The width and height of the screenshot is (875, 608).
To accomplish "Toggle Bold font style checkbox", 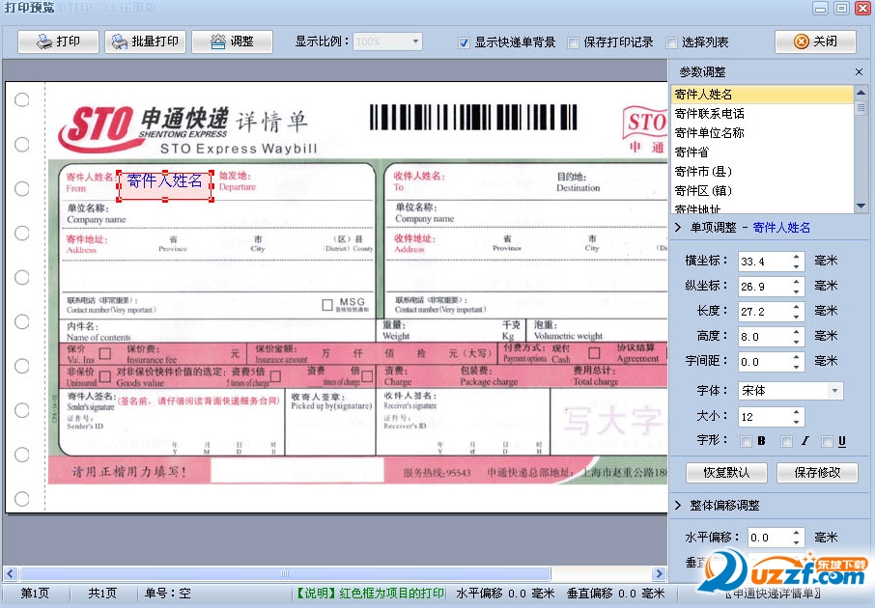I will point(746,442).
